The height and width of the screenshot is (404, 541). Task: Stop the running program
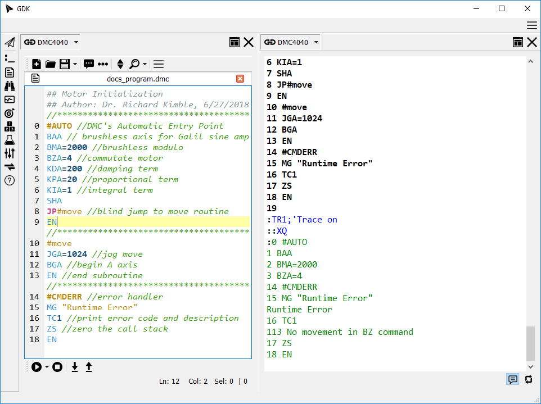click(x=57, y=367)
